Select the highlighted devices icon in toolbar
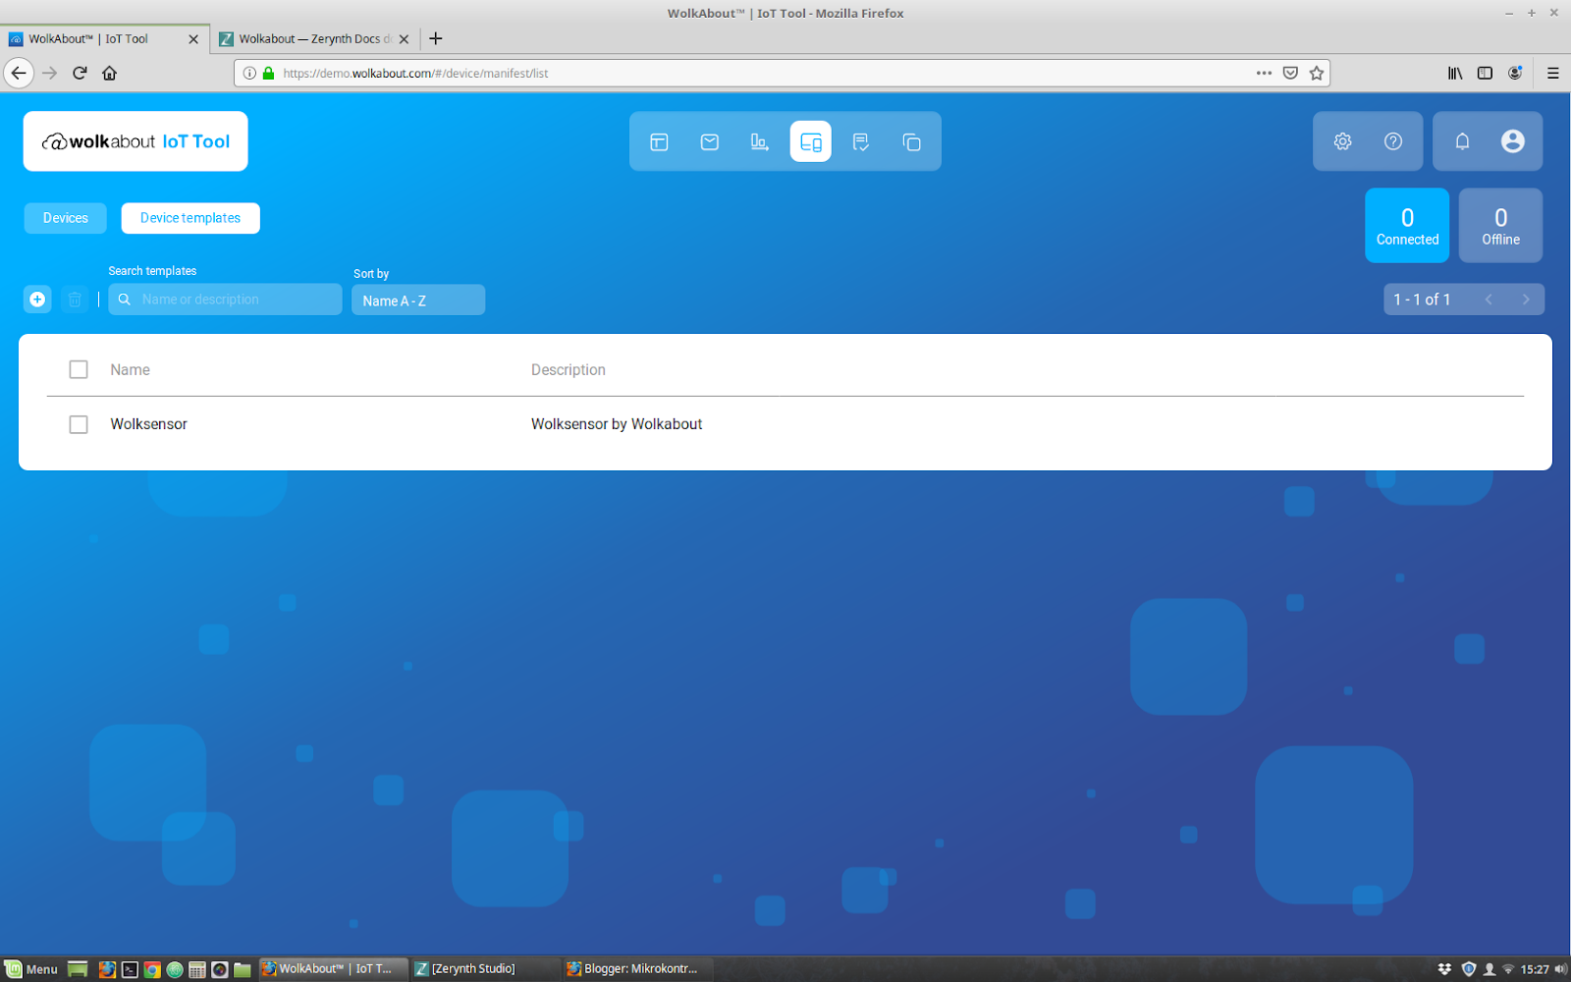The image size is (1571, 982). click(x=811, y=141)
